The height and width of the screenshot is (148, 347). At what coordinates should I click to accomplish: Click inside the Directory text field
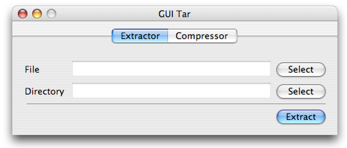pyautogui.click(x=171, y=91)
